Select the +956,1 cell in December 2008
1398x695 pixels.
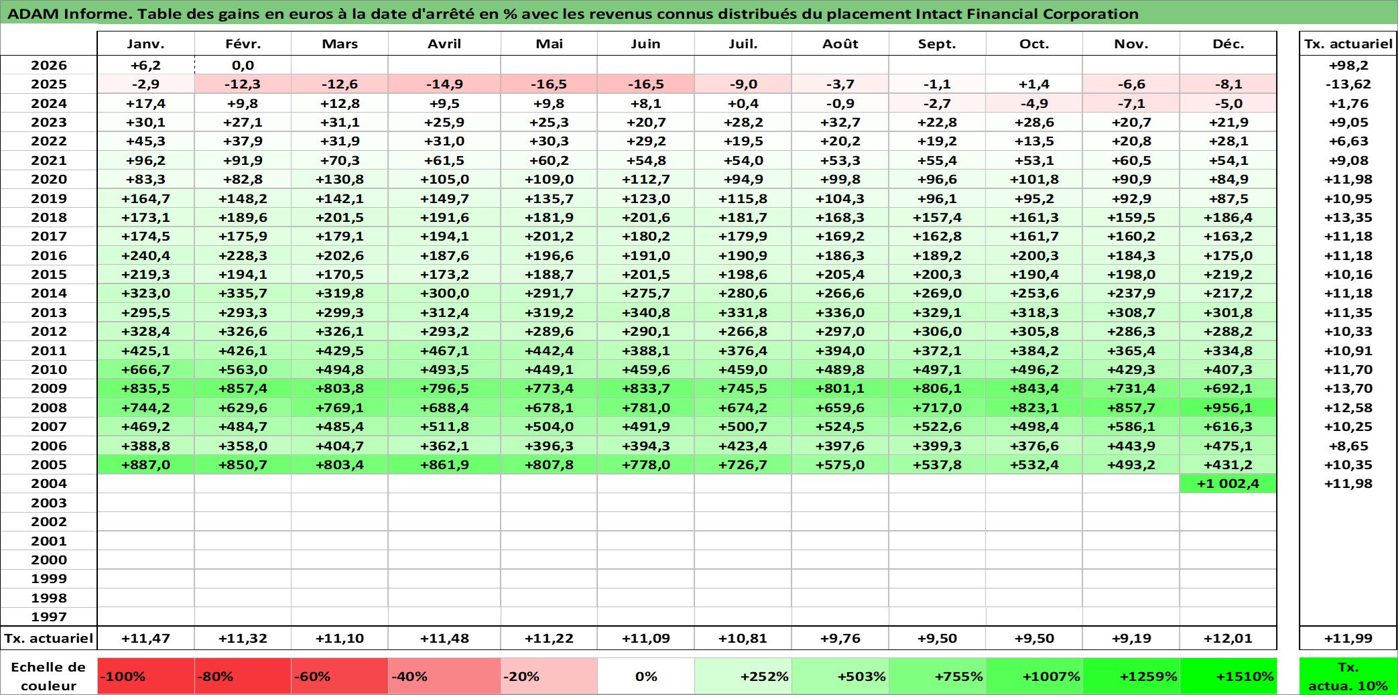click(1228, 407)
